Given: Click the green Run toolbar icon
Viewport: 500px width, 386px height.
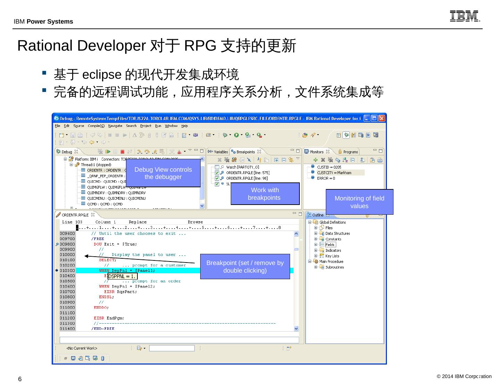Looking at the screenshot, I should tap(236, 135).
